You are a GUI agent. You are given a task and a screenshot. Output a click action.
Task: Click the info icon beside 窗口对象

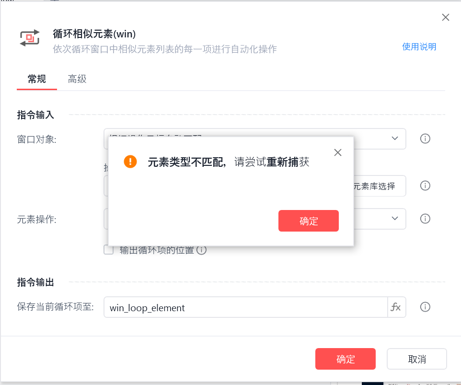pos(425,139)
